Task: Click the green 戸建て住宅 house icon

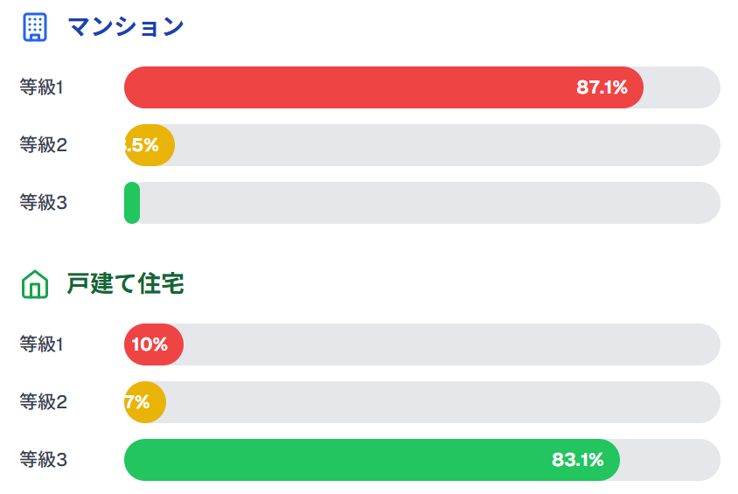Action: (34, 284)
